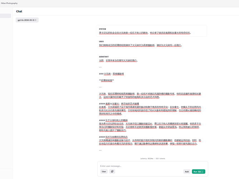Click the first line of assistant reply

[118, 61]
